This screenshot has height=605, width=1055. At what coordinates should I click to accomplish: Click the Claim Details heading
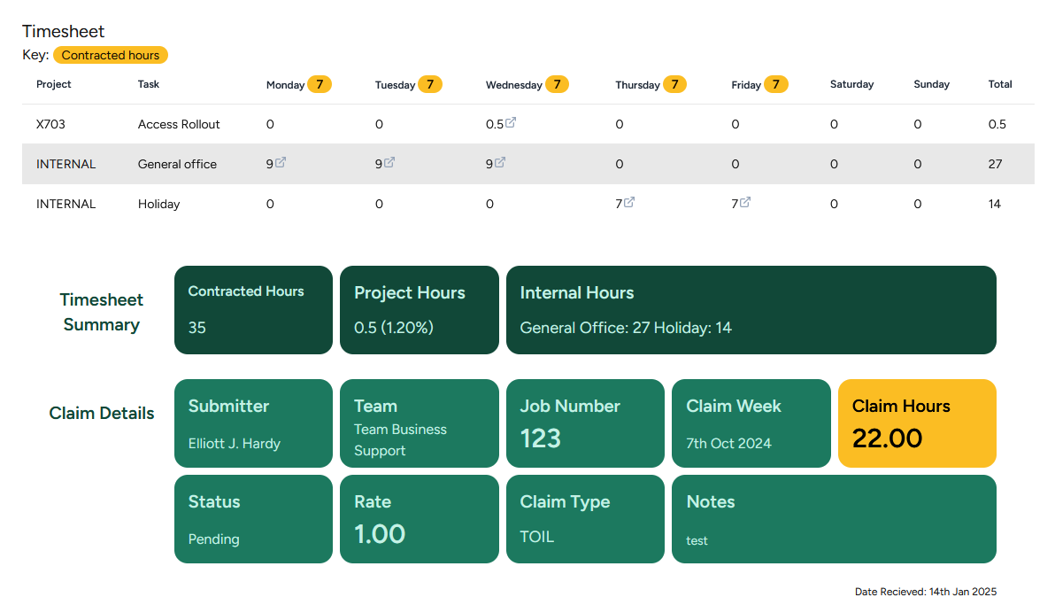(102, 413)
